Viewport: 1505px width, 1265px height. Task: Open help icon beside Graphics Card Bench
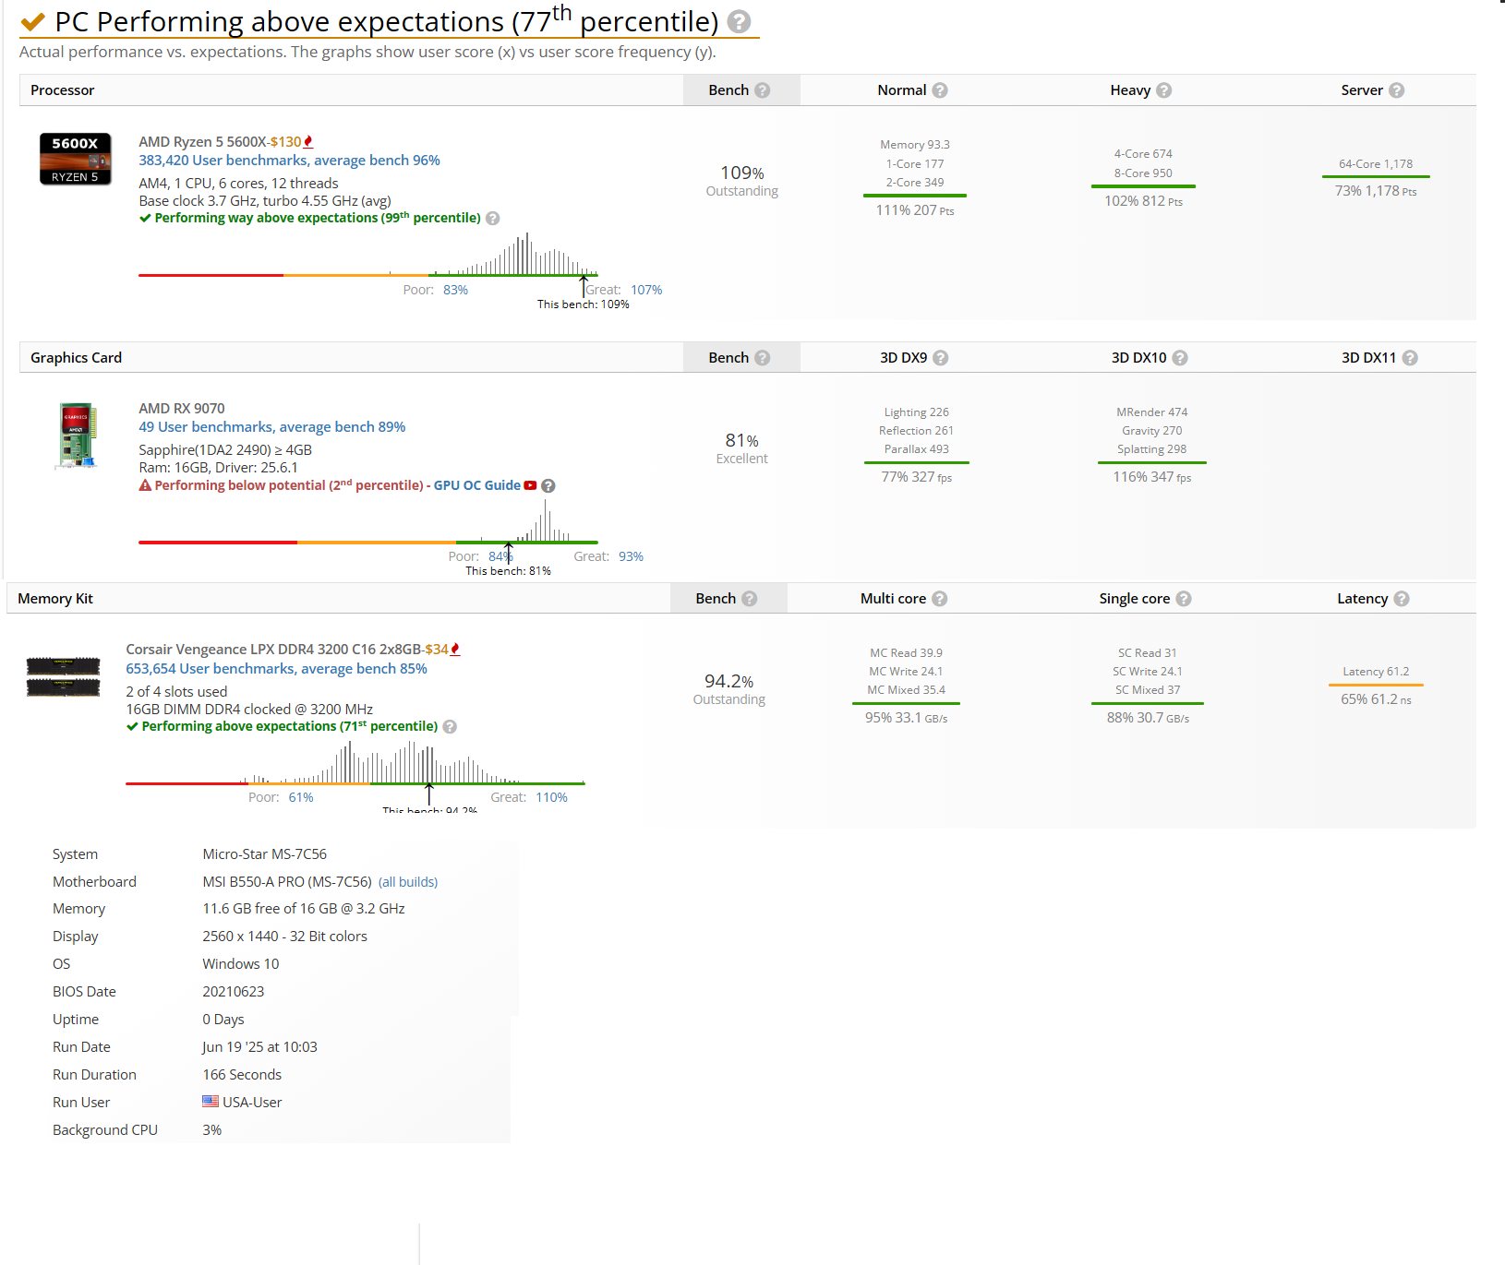pyautogui.click(x=762, y=358)
